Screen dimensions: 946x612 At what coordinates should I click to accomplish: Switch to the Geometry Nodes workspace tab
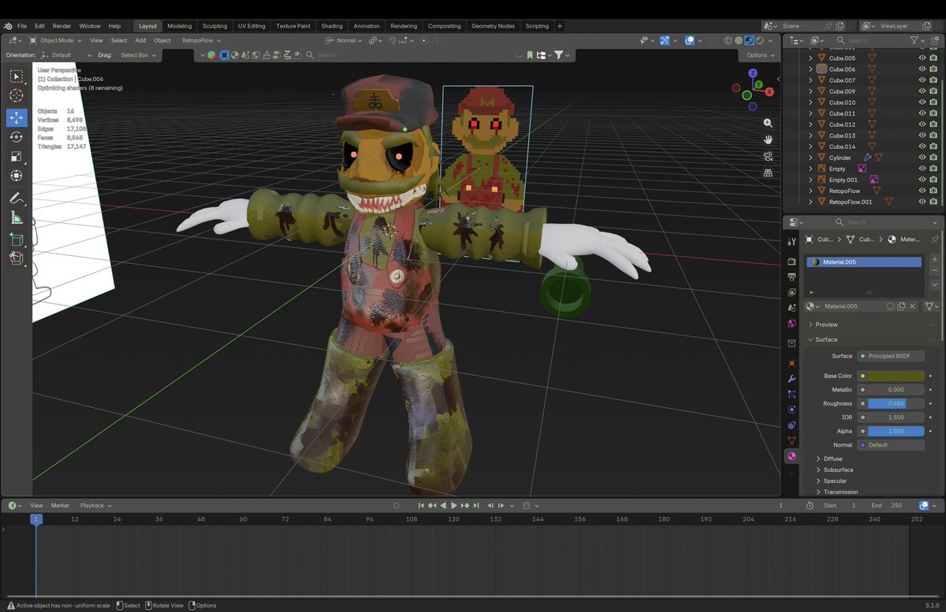[x=493, y=26]
